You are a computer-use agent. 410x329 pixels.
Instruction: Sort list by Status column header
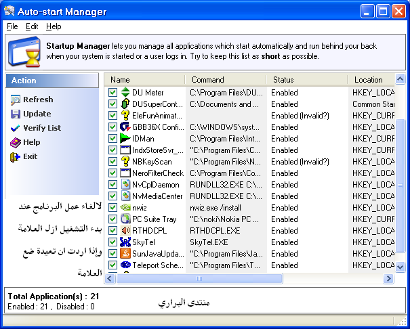pyautogui.click(x=307, y=80)
